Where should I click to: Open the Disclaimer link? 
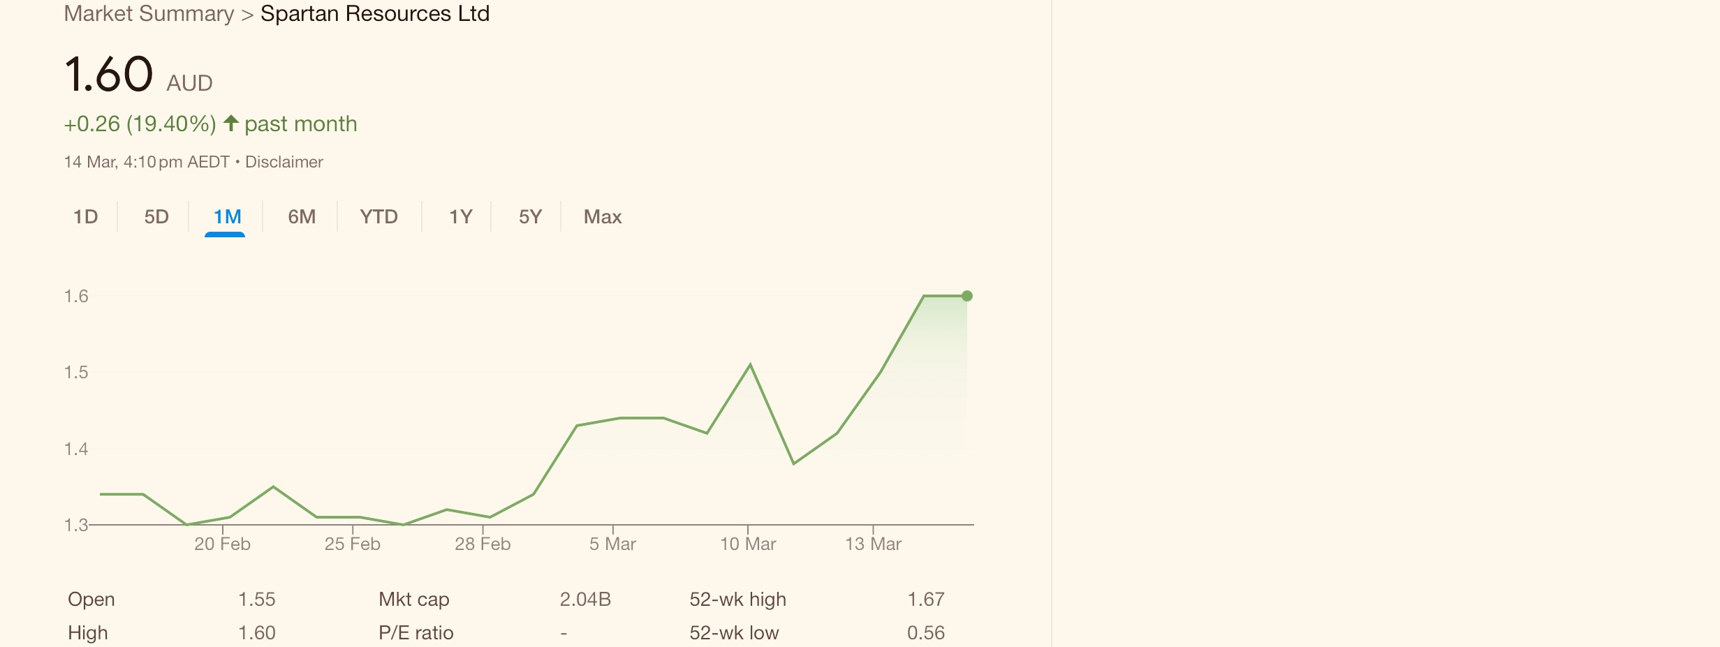[x=284, y=162]
